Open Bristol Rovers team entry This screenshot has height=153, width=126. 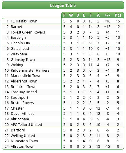(x=22, y=103)
